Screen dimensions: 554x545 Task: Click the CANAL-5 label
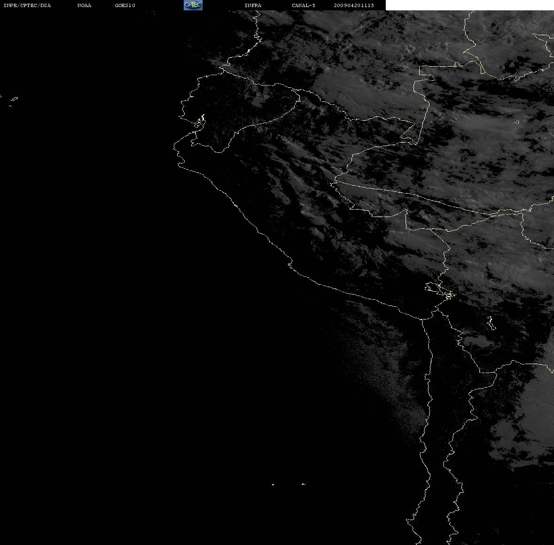(x=304, y=5)
